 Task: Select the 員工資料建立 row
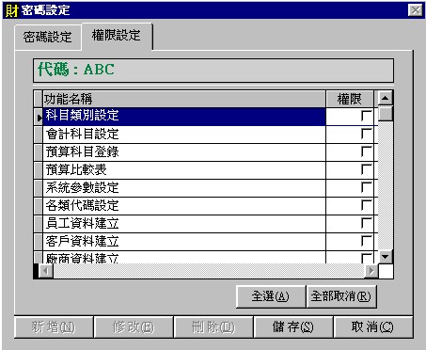coord(184,224)
